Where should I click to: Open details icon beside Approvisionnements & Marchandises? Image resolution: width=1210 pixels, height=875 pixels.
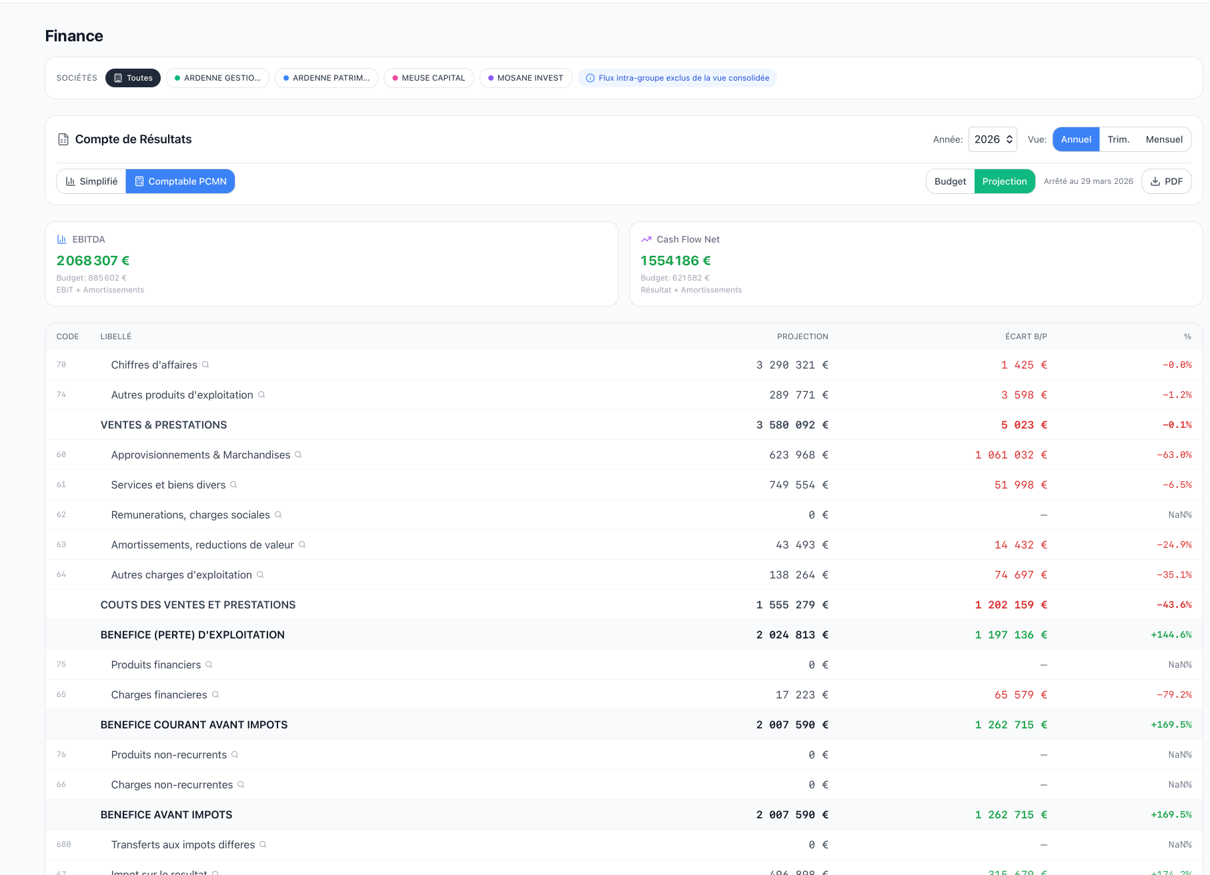click(298, 454)
